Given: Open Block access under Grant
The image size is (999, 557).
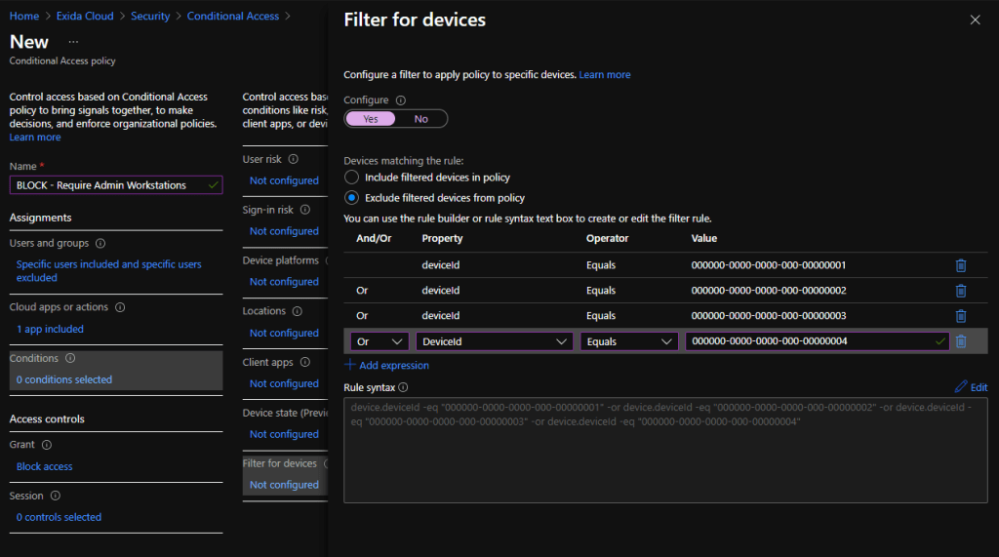Looking at the screenshot, I should point(45,466).
